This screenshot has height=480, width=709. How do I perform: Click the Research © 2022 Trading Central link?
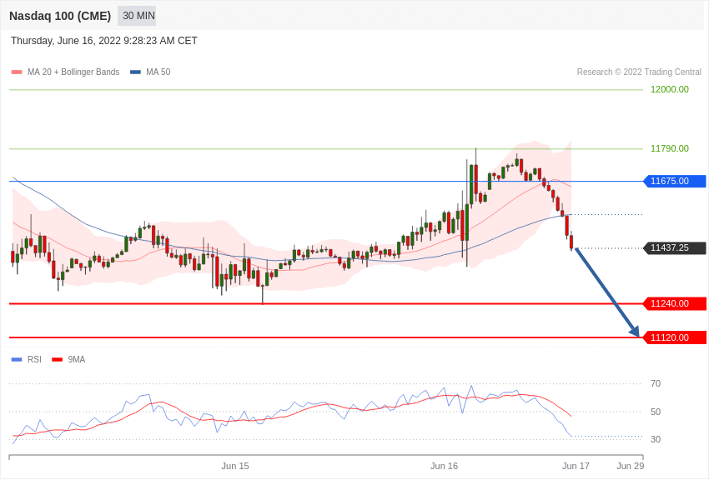tap(639, 72)
